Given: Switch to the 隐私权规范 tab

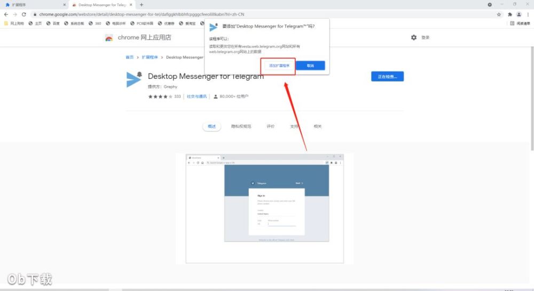Looking at the screenshot, I should (241, 126).
